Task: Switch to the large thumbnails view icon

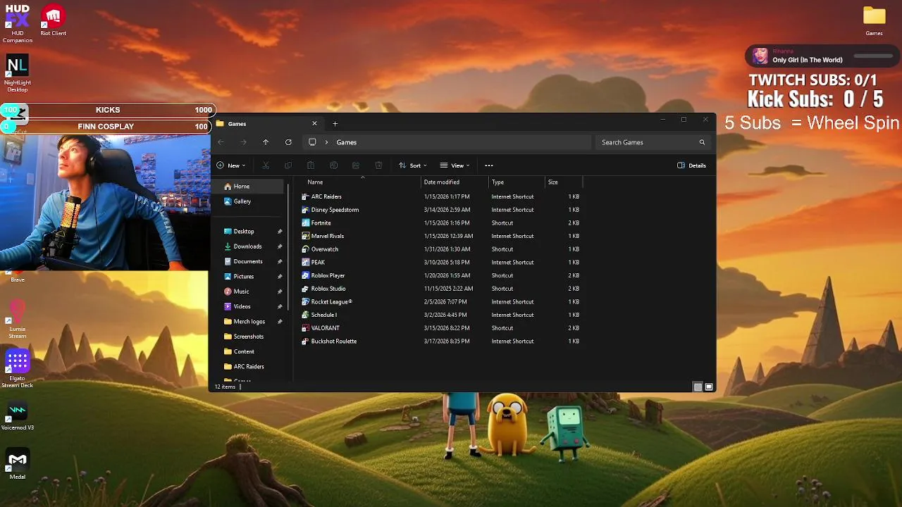Action: click(709, 387)
